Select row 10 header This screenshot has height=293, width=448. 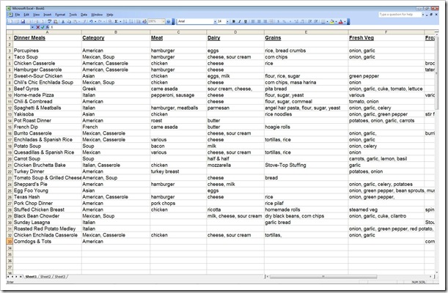point(10,95)
